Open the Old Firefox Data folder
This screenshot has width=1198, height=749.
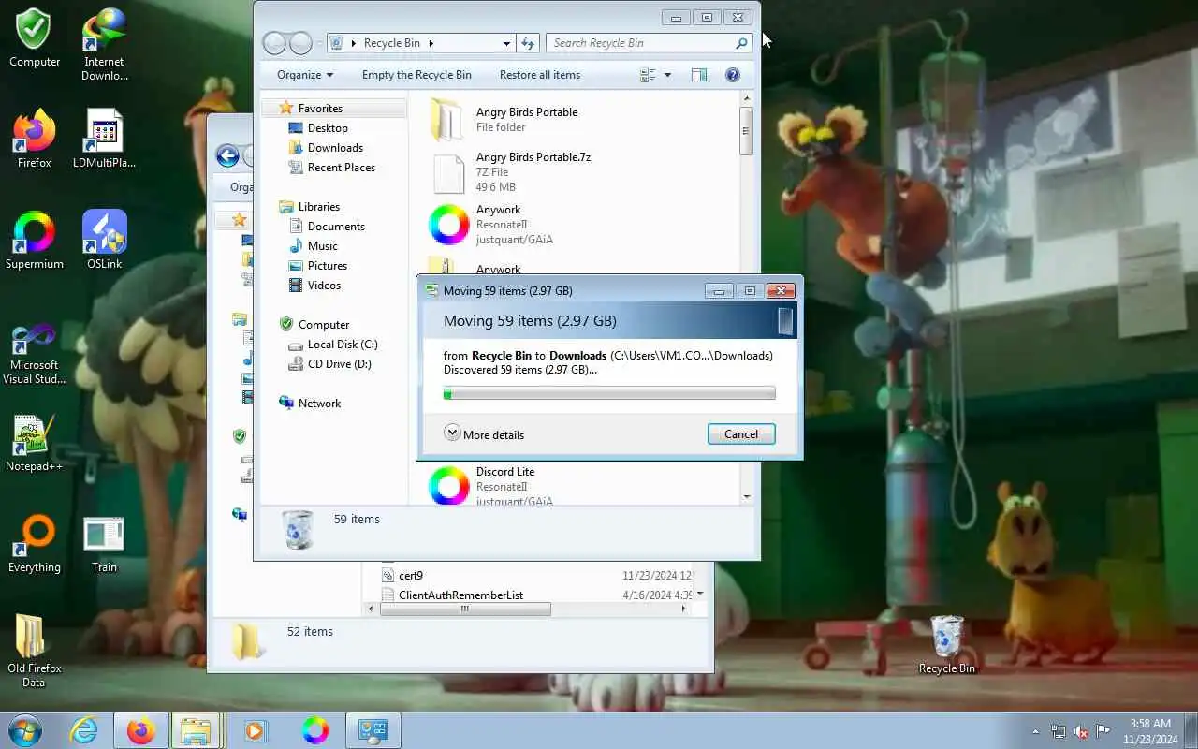35,651
